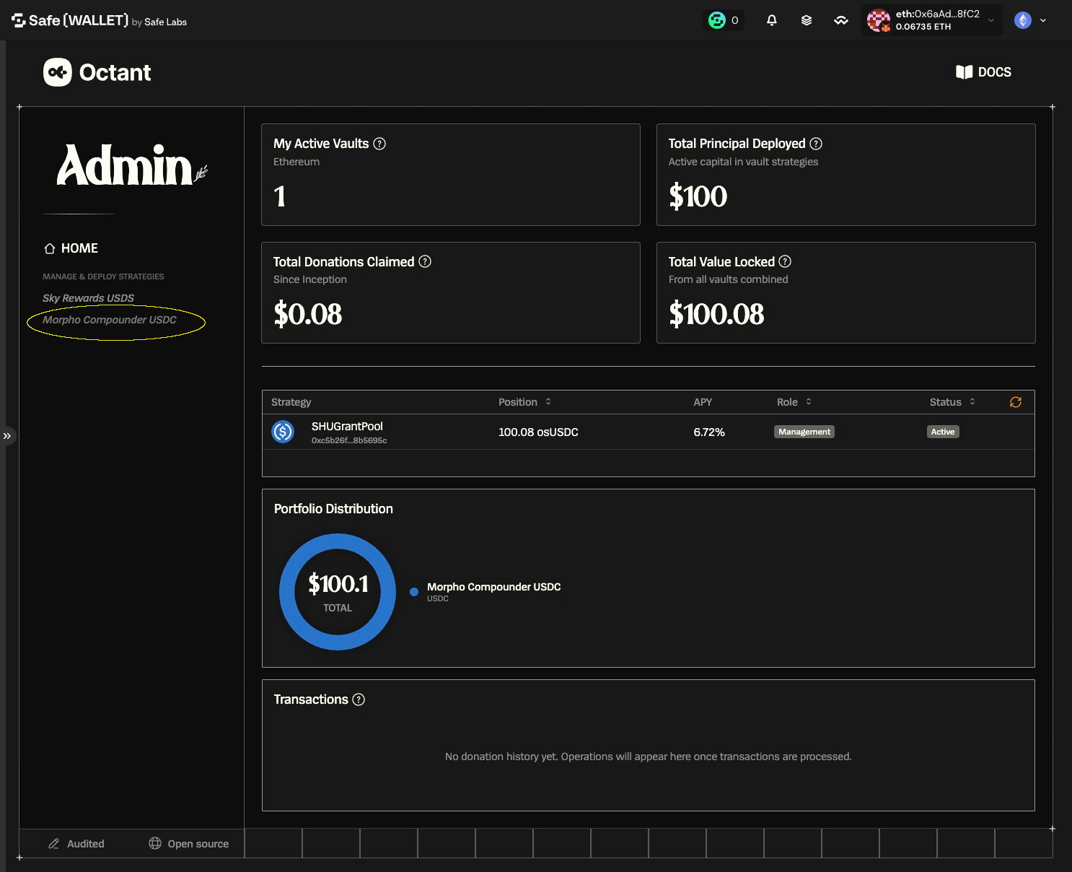Click the address 0xc5b26f...8b5695c
The width and height of the screenshot is (1072, 872).
click(x=349, y=440)
